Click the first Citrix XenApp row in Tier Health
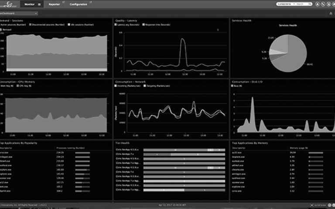The height and width of the screenshot is (209, 335). [129, 149]
